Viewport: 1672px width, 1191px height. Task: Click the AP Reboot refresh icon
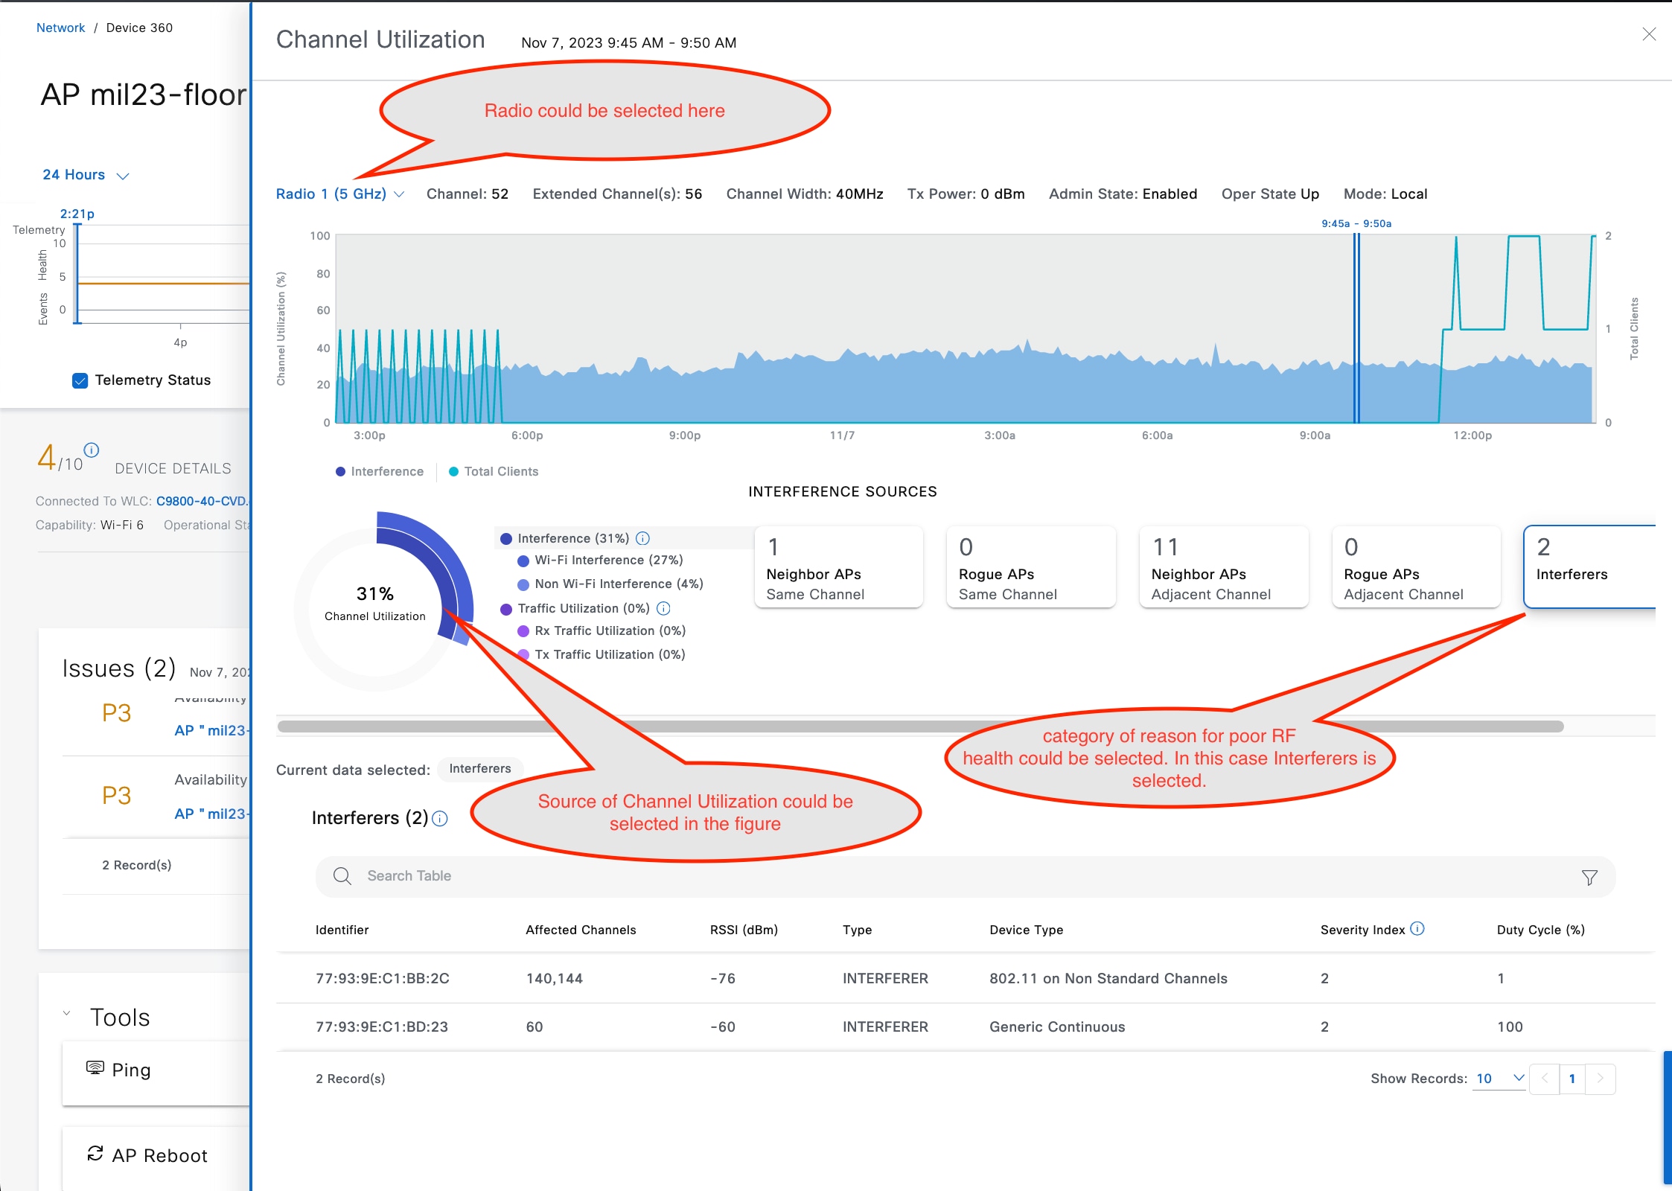(95, 1154)
